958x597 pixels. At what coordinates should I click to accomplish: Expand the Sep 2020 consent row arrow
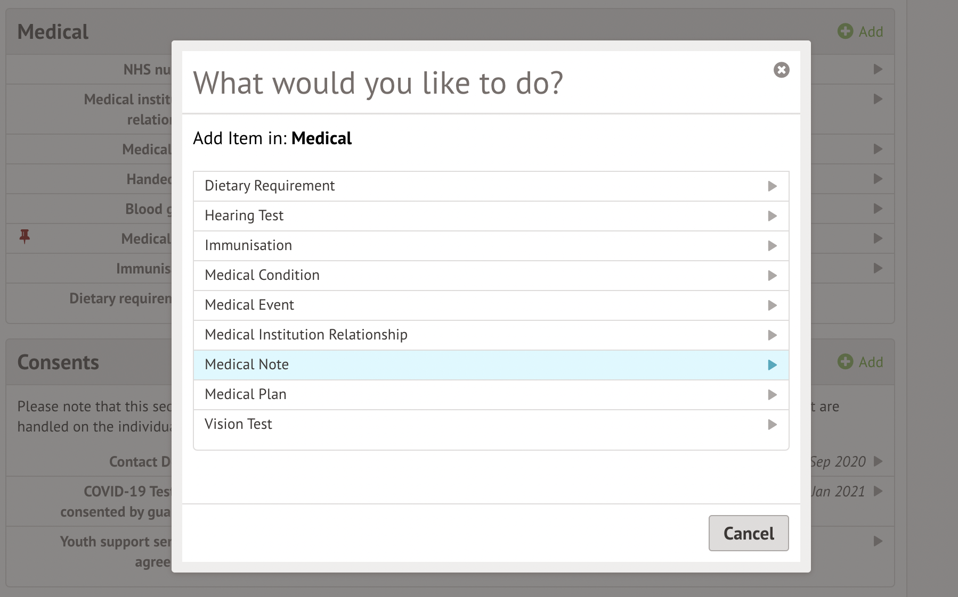[x=878, y=461]
